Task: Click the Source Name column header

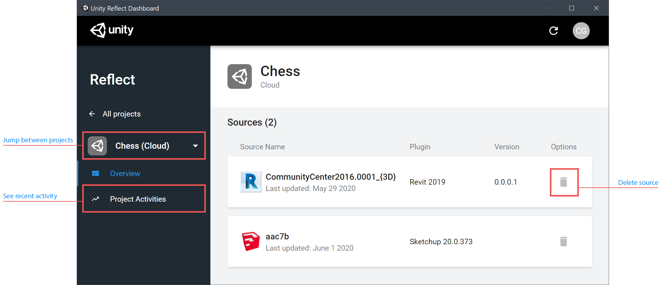Action: point(262,147)
